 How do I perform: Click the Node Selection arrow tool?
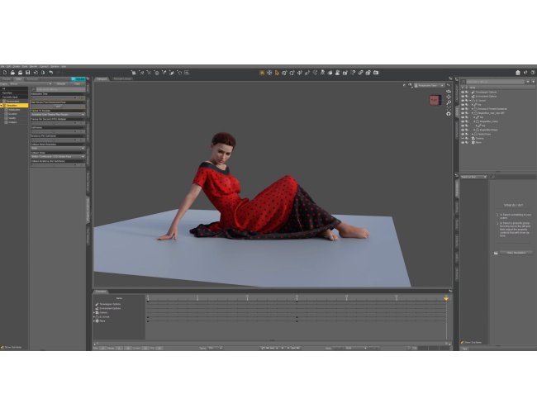point(277,73)
